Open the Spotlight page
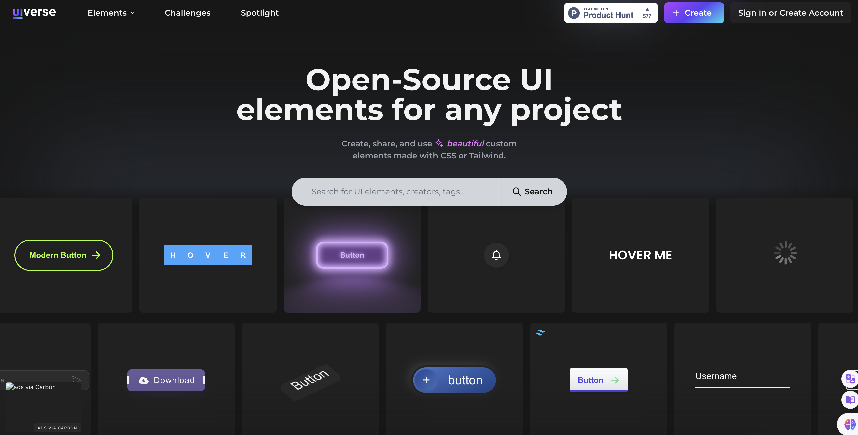The image size is (858, 435). (260, 13)
